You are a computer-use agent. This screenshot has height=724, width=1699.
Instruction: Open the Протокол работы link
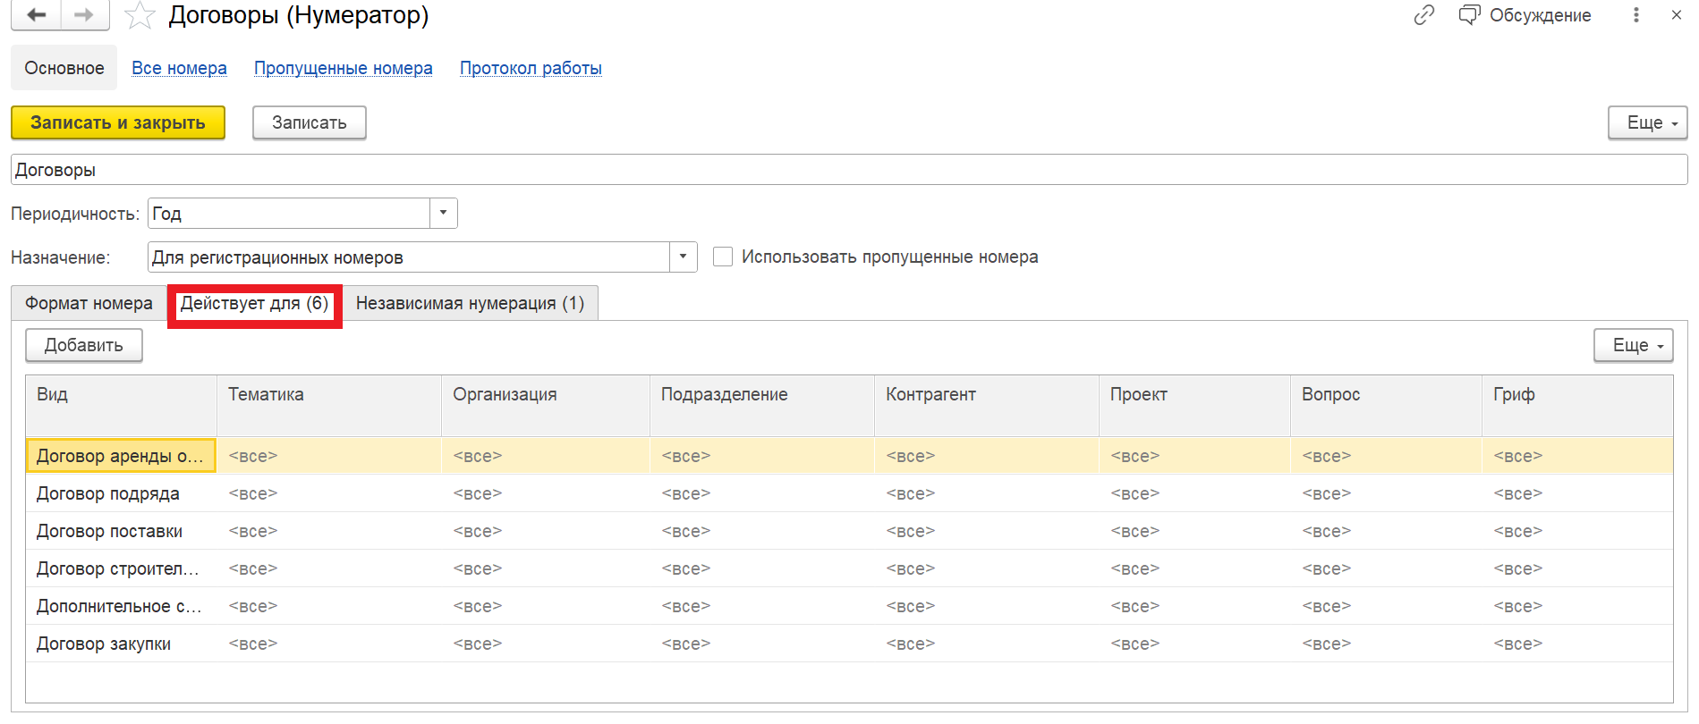531,69
